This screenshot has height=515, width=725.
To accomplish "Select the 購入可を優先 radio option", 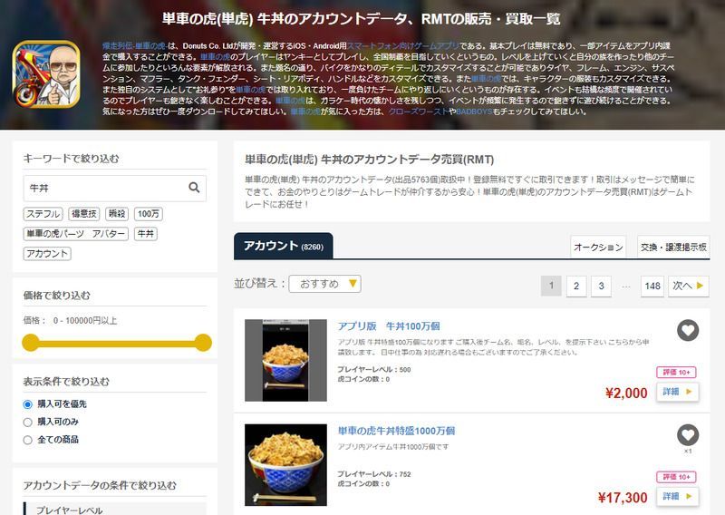I will click(28, 404).
